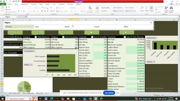
Task: Toggle Underline formatting
Action: 24,11
